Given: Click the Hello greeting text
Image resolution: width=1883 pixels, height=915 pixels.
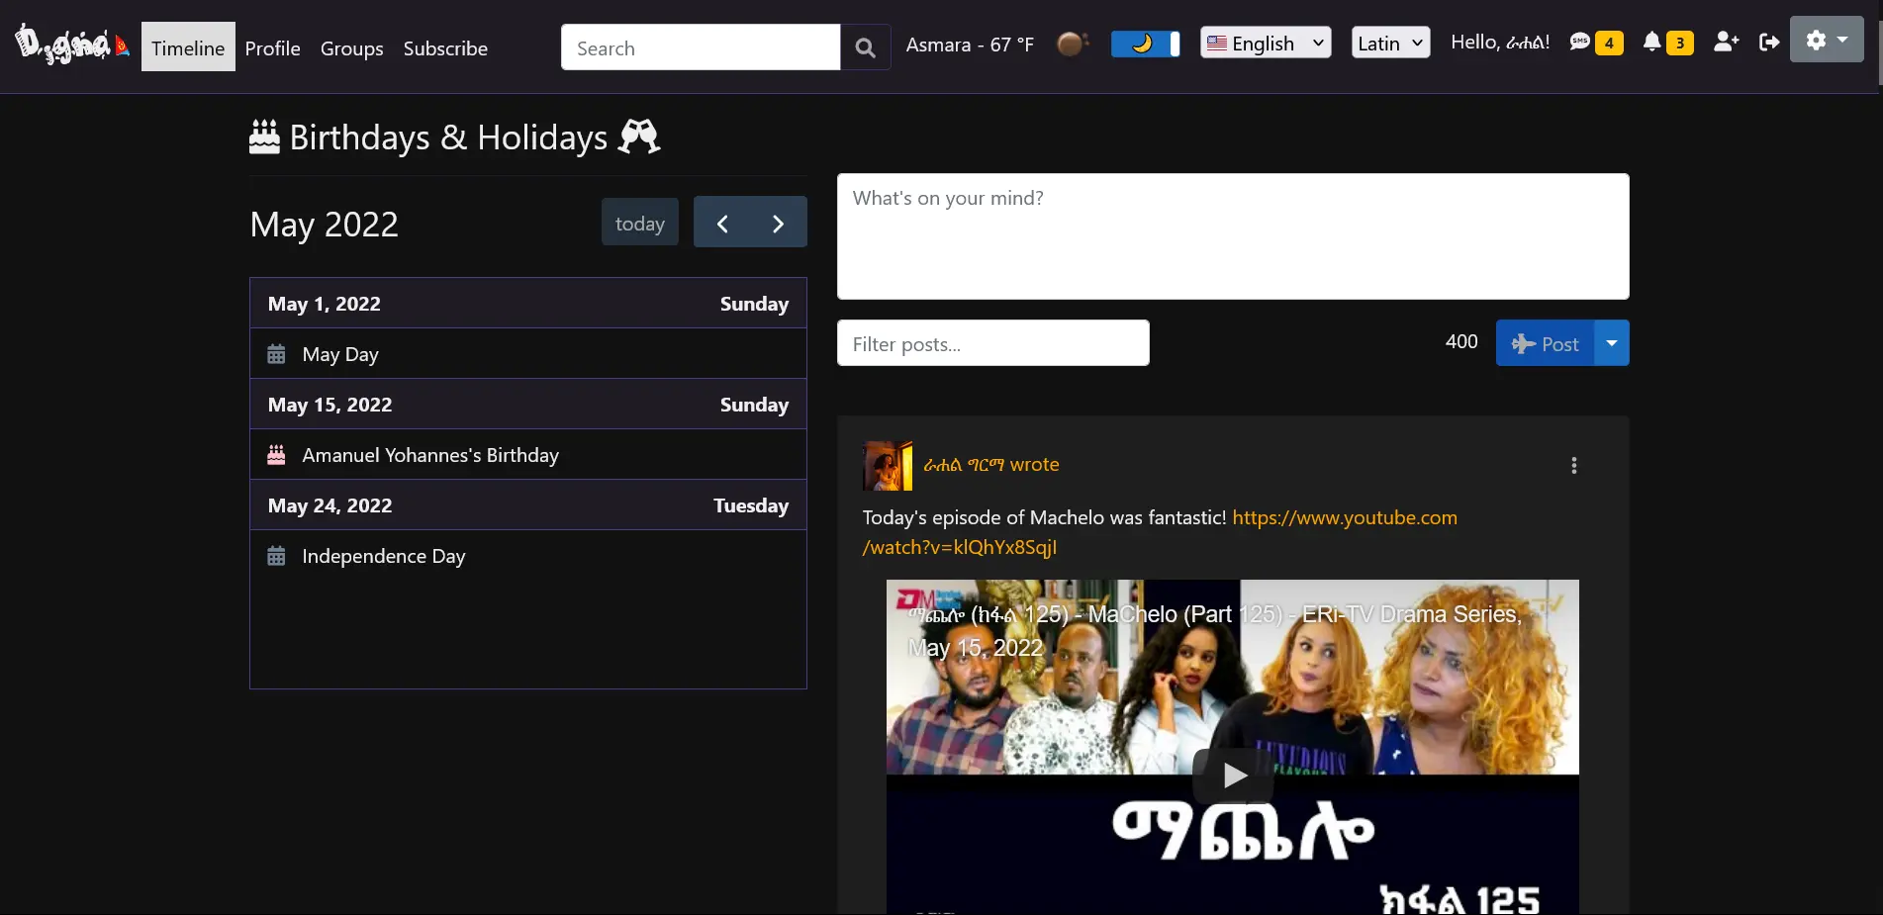Looking at the screenshot, I should click(x=1500, y=43).
